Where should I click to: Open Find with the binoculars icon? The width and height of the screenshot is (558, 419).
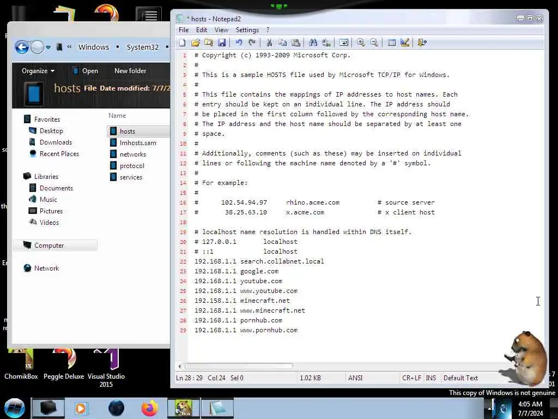coord(313,43)
